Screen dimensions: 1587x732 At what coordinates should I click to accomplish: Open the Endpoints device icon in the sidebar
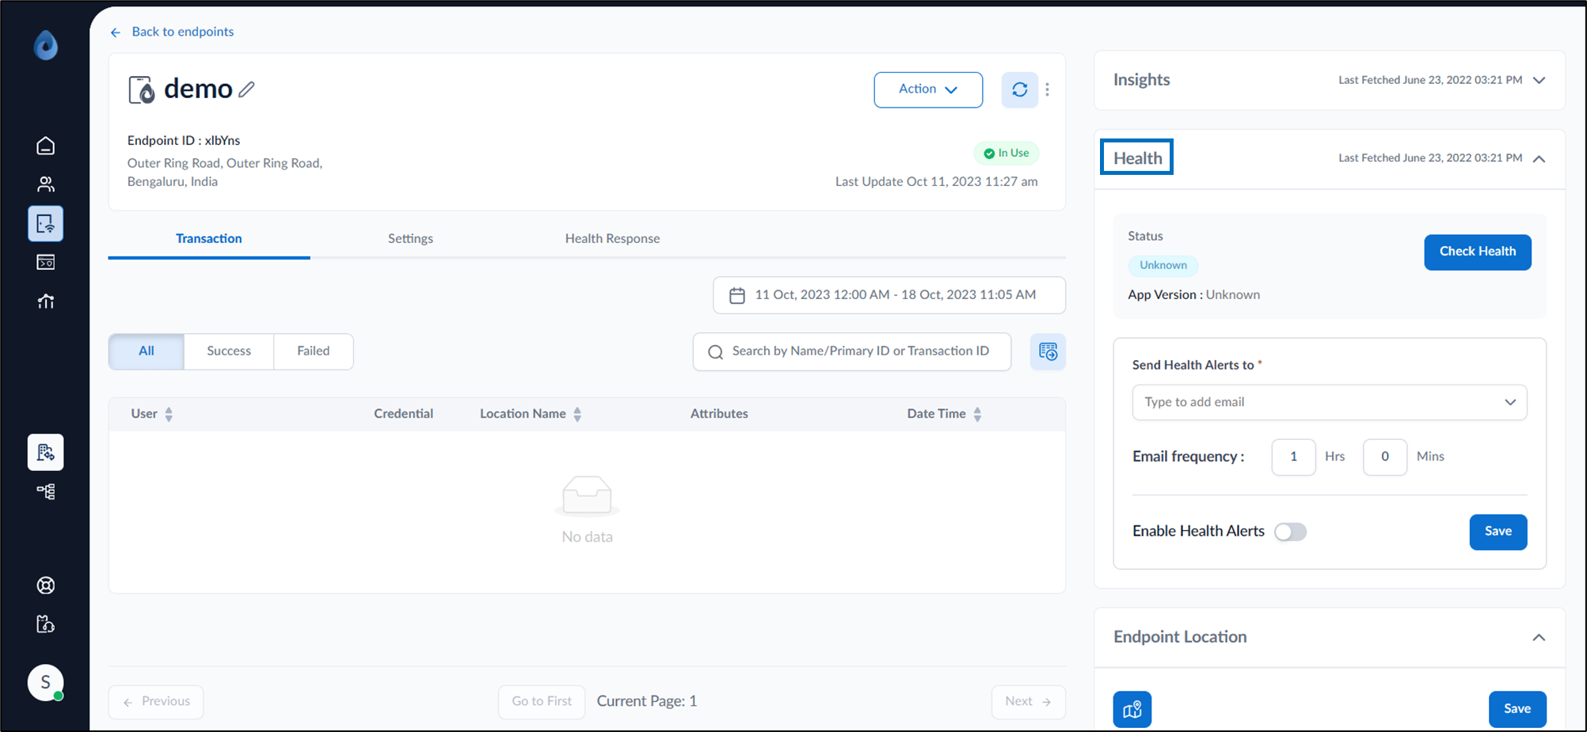click(x=46, y=224)
